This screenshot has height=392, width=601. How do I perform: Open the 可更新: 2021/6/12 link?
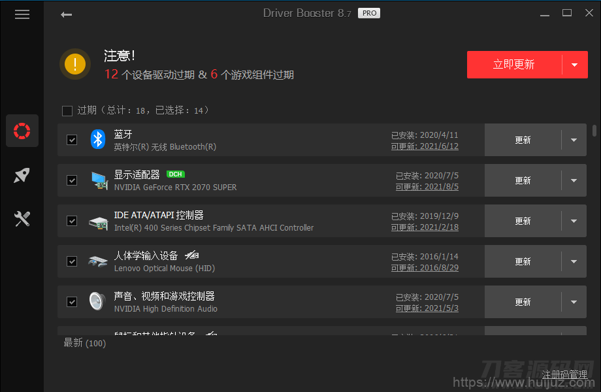click(425, 146)
